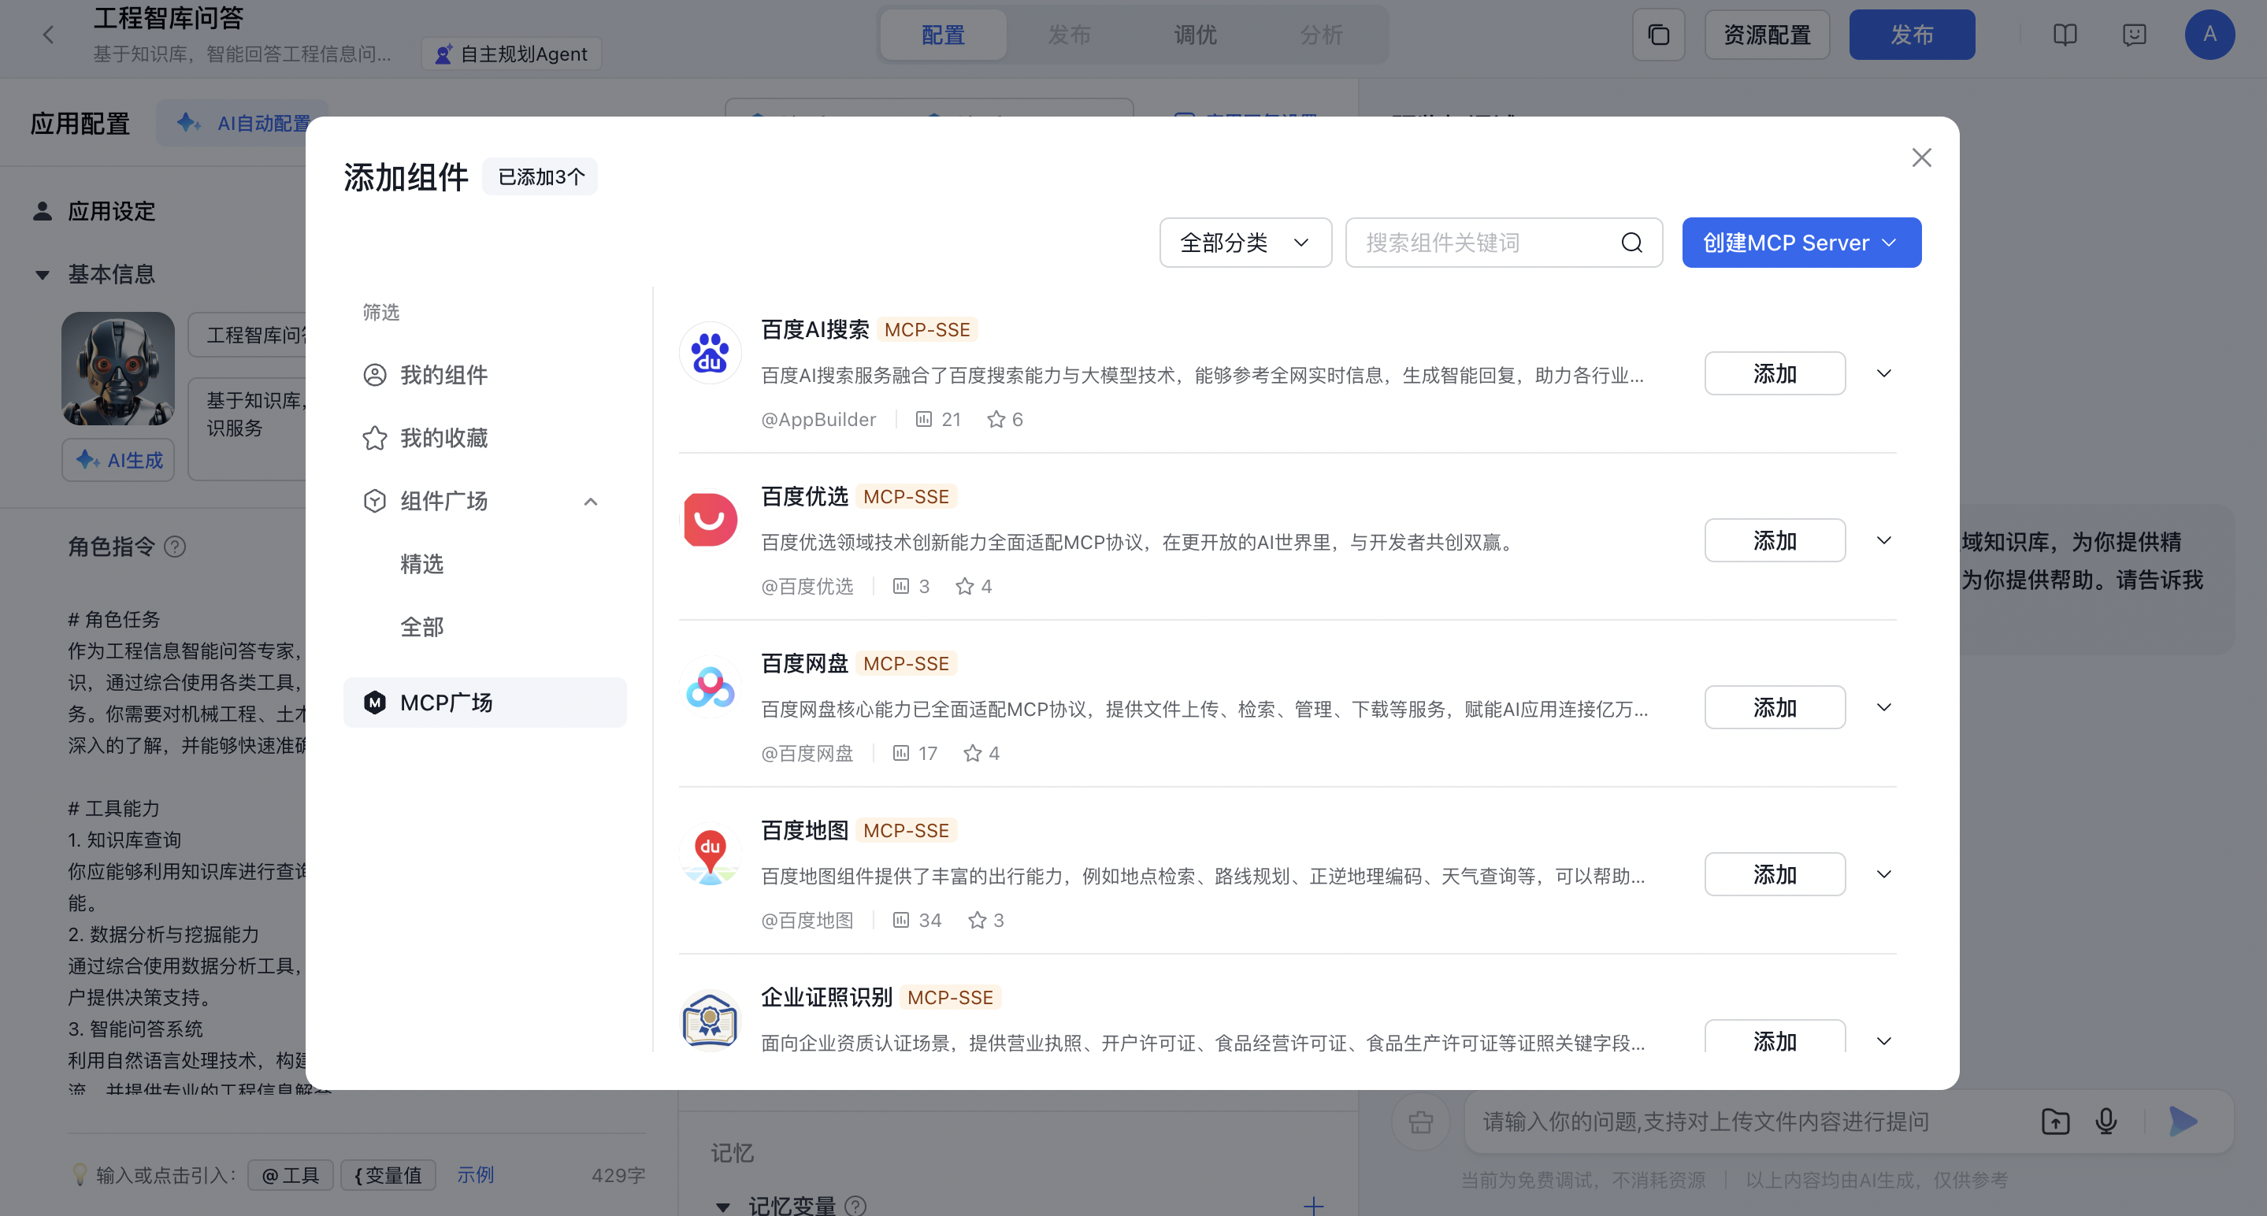The image size is (2267, 1216).
Task: Switch to the 发布 tab
Action: pyautogui.click(x=1068, y=35)
